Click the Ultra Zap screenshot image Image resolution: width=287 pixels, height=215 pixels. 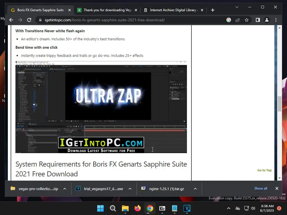(101, 107)
